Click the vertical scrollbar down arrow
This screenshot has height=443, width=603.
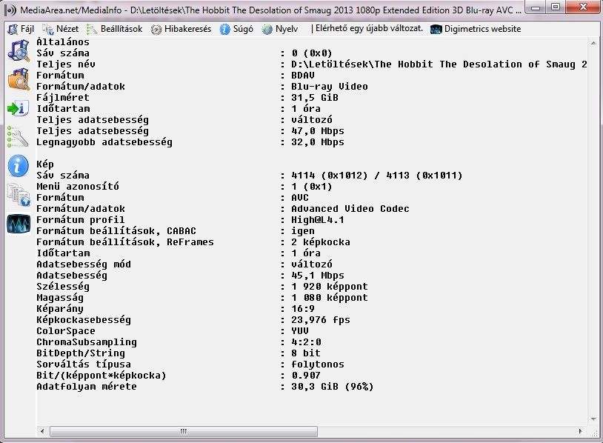pyautogui.click(x=593, y=419)
